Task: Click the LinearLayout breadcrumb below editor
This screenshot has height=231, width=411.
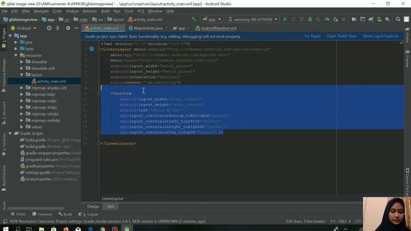Action: click(112, 198)
